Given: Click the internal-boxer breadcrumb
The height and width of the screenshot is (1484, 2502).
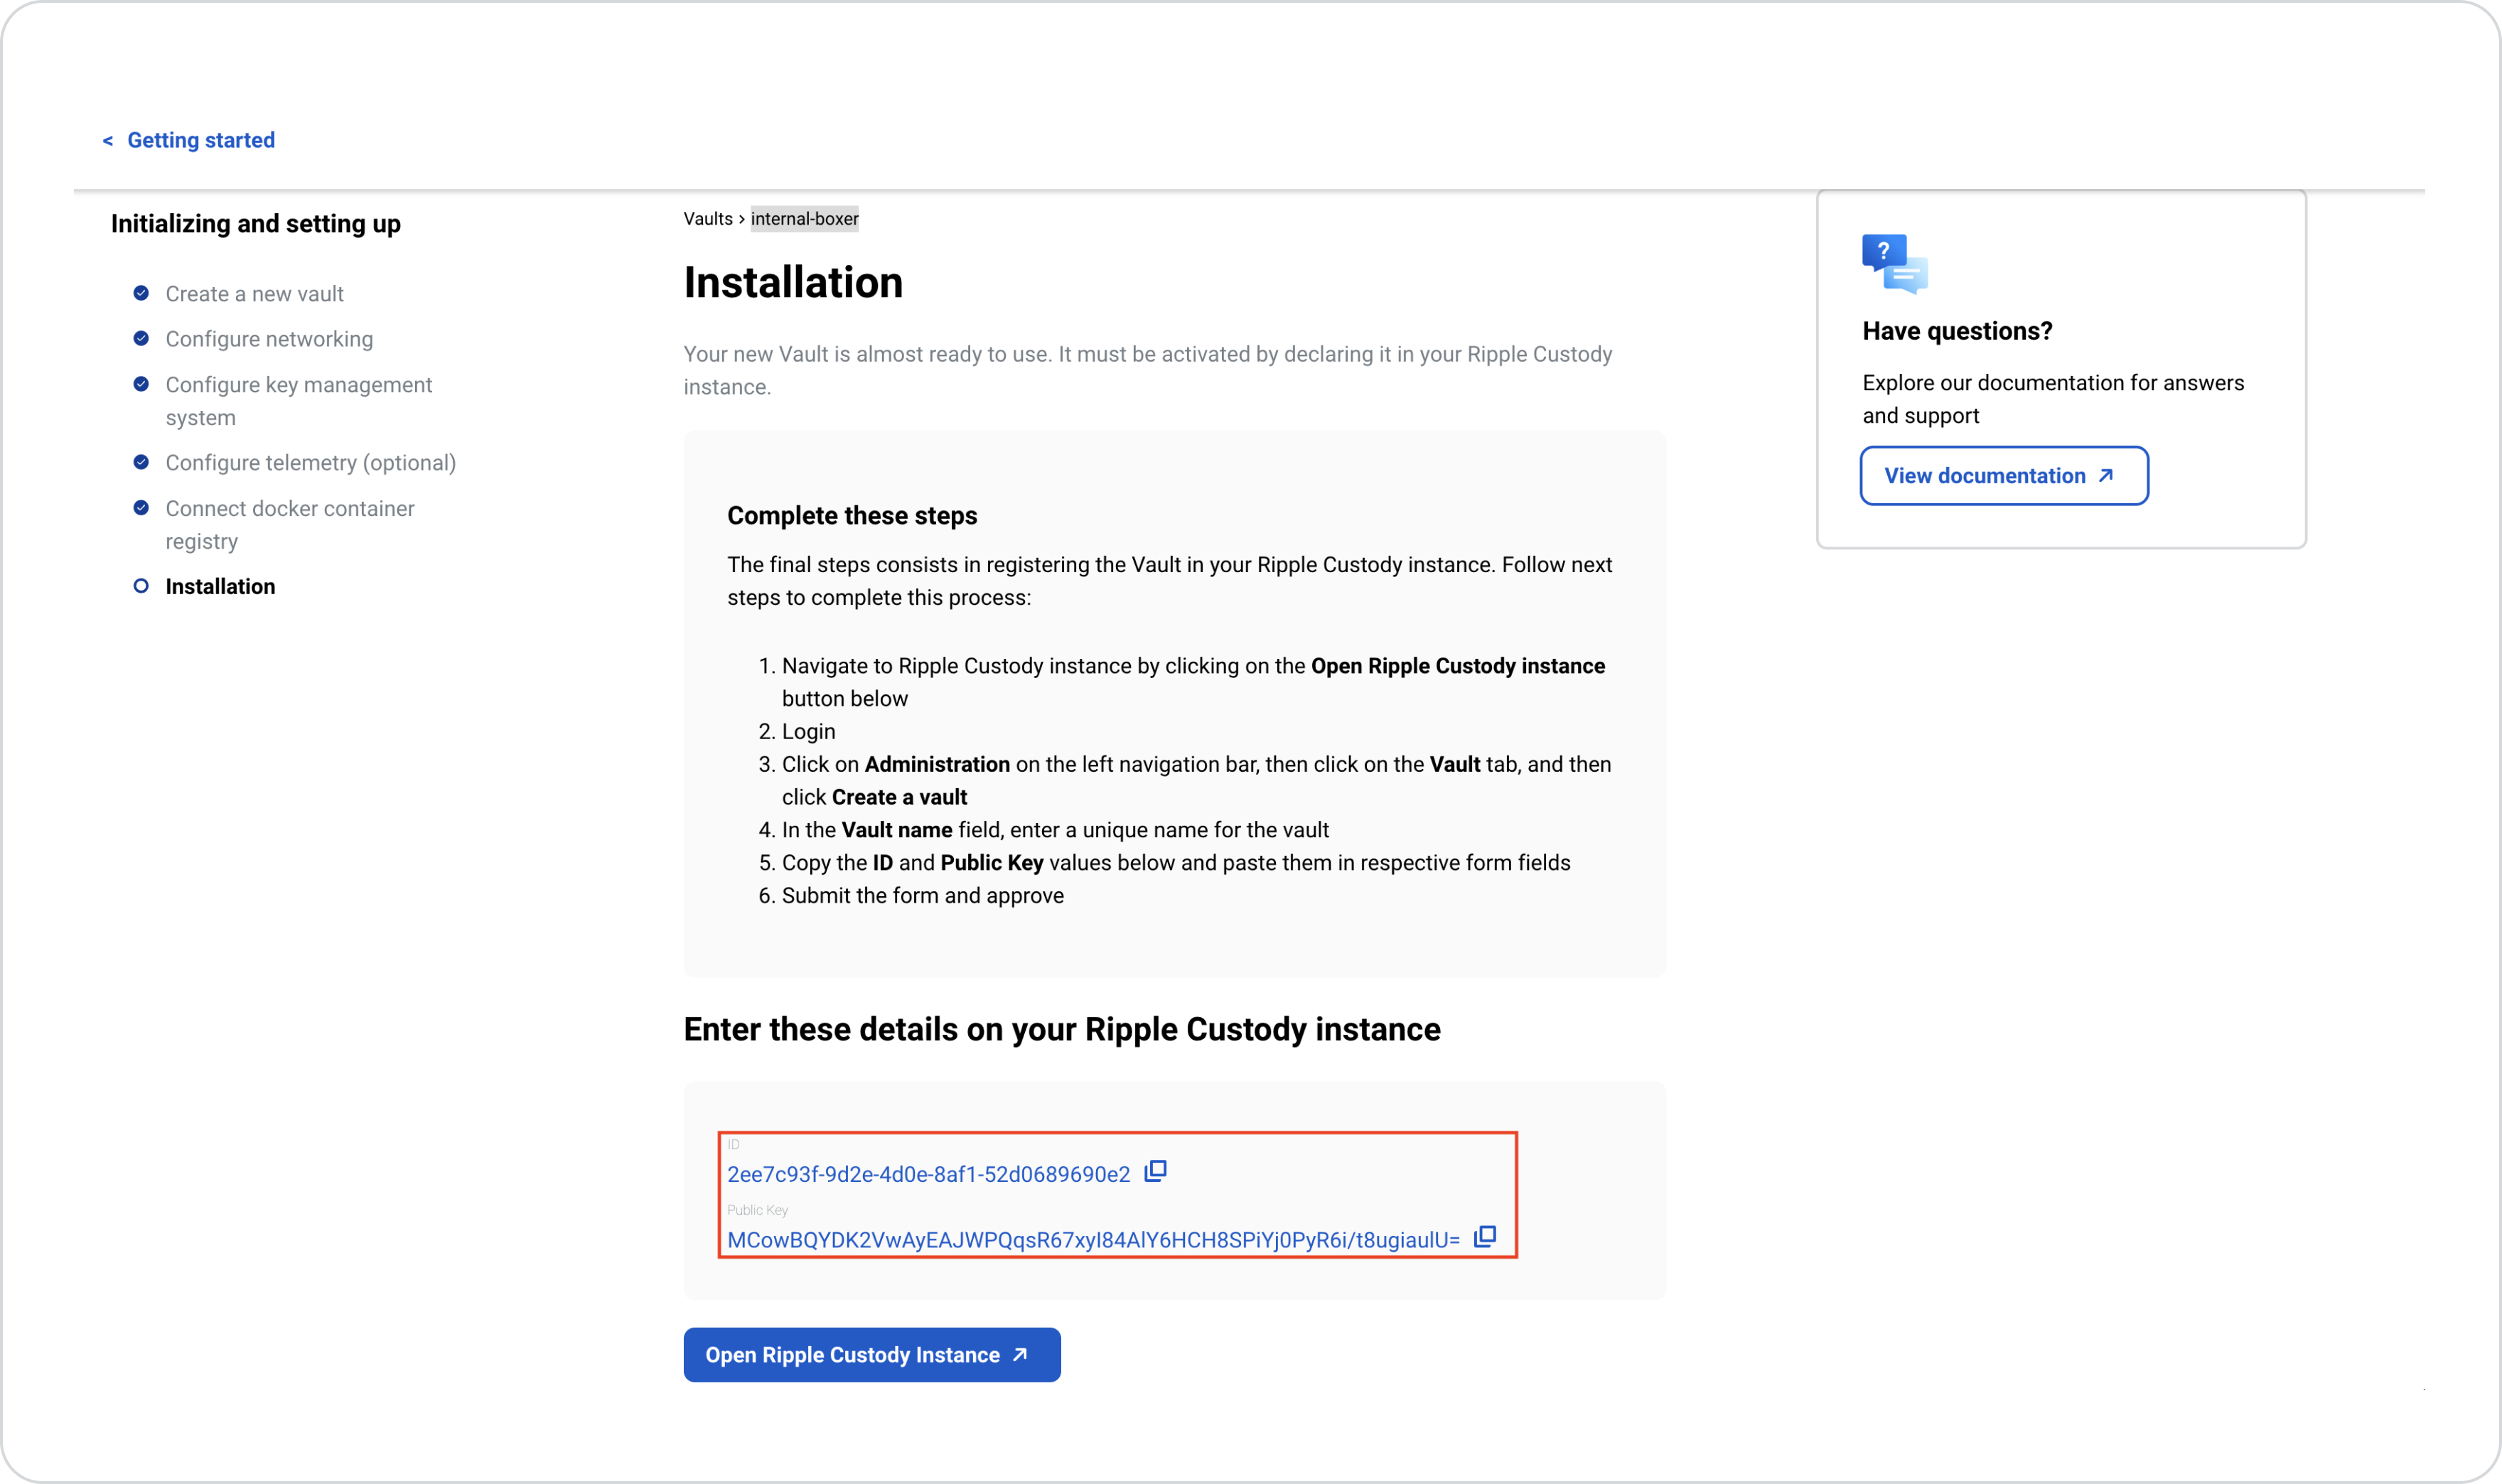Looking at the screenshot, I should point(805,219).
